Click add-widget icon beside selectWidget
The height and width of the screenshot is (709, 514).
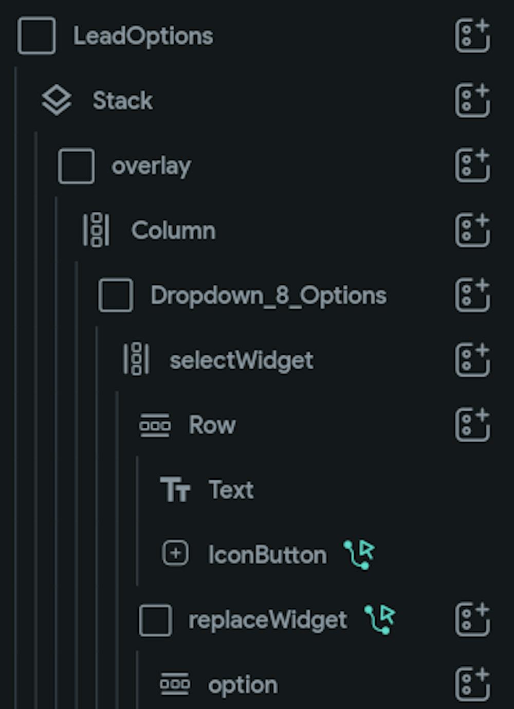click(472, 359)
